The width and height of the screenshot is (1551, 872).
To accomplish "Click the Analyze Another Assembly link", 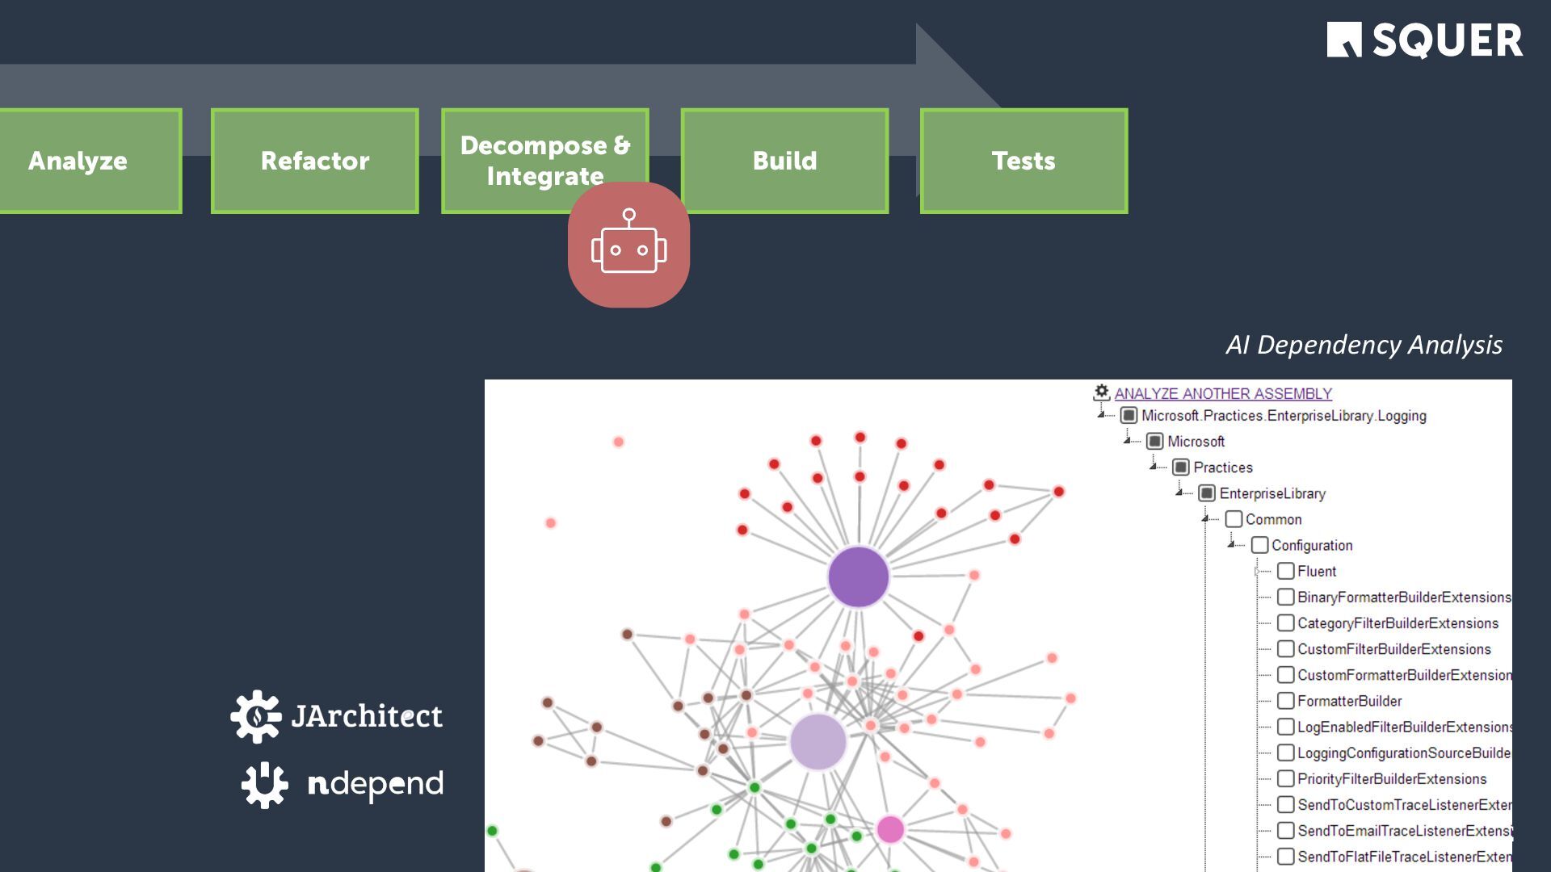I will click(1223, 393).
